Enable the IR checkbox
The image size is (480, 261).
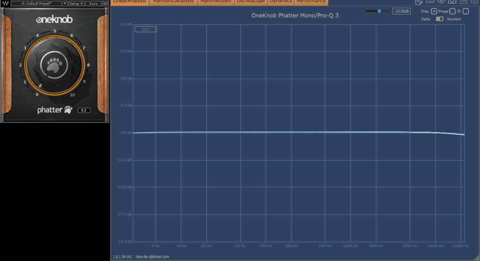[465, 11]
